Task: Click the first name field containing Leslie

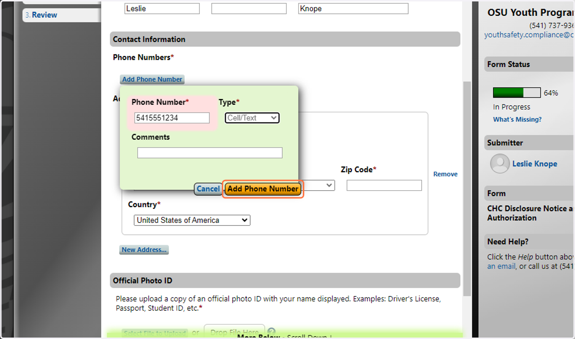Action: (162, 9)
